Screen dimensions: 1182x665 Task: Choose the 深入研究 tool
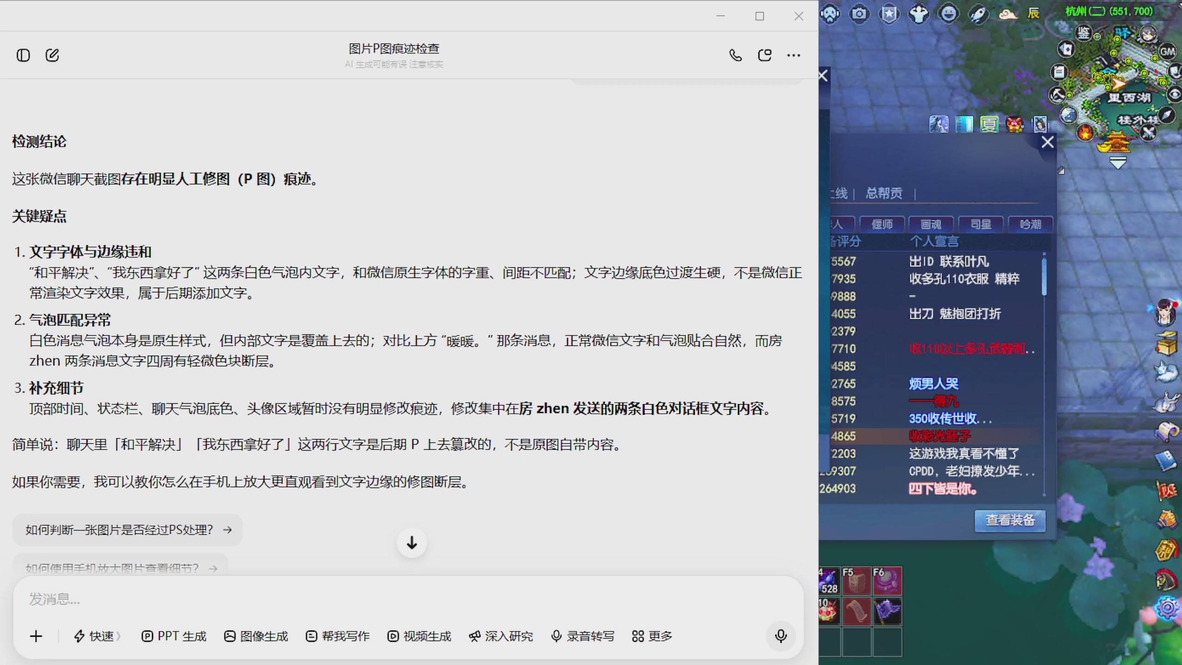coord(501,636)
